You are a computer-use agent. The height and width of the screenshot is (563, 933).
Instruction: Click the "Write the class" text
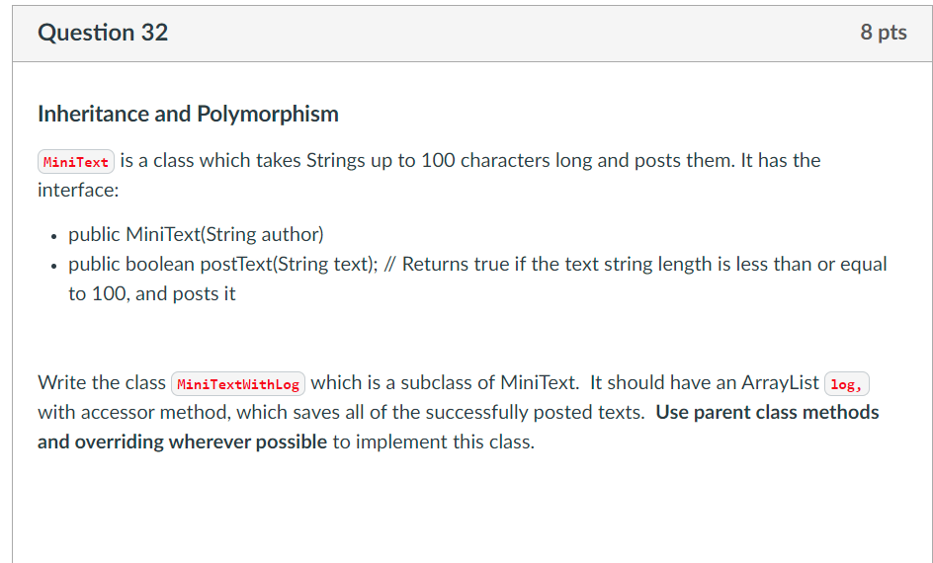[x=102, y=382]
